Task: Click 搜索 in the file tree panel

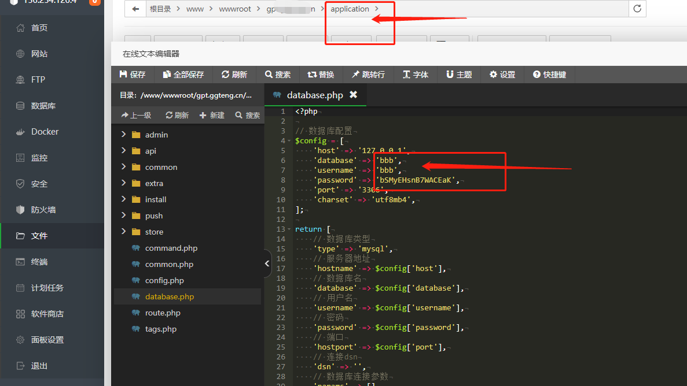Action: tap(248, 115)
